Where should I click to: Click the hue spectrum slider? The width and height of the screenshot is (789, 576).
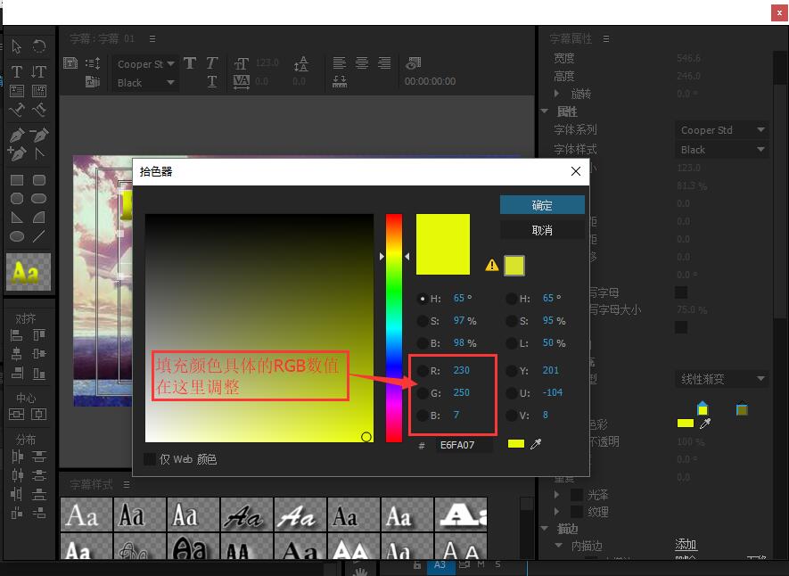click(x=394, y=328)
